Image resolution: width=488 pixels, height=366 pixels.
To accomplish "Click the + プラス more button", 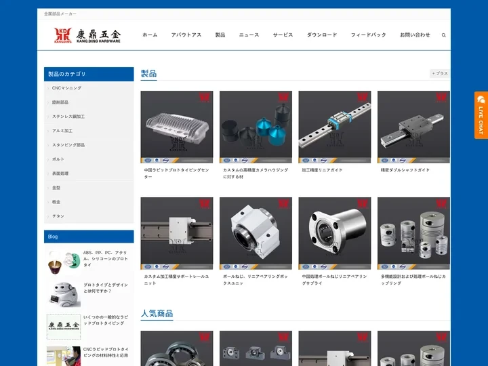I will click(x=440, y=73).
